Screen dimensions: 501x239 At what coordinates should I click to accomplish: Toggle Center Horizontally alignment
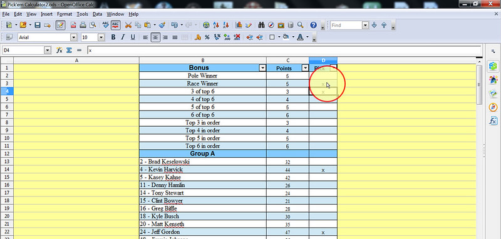pos(155,37)
